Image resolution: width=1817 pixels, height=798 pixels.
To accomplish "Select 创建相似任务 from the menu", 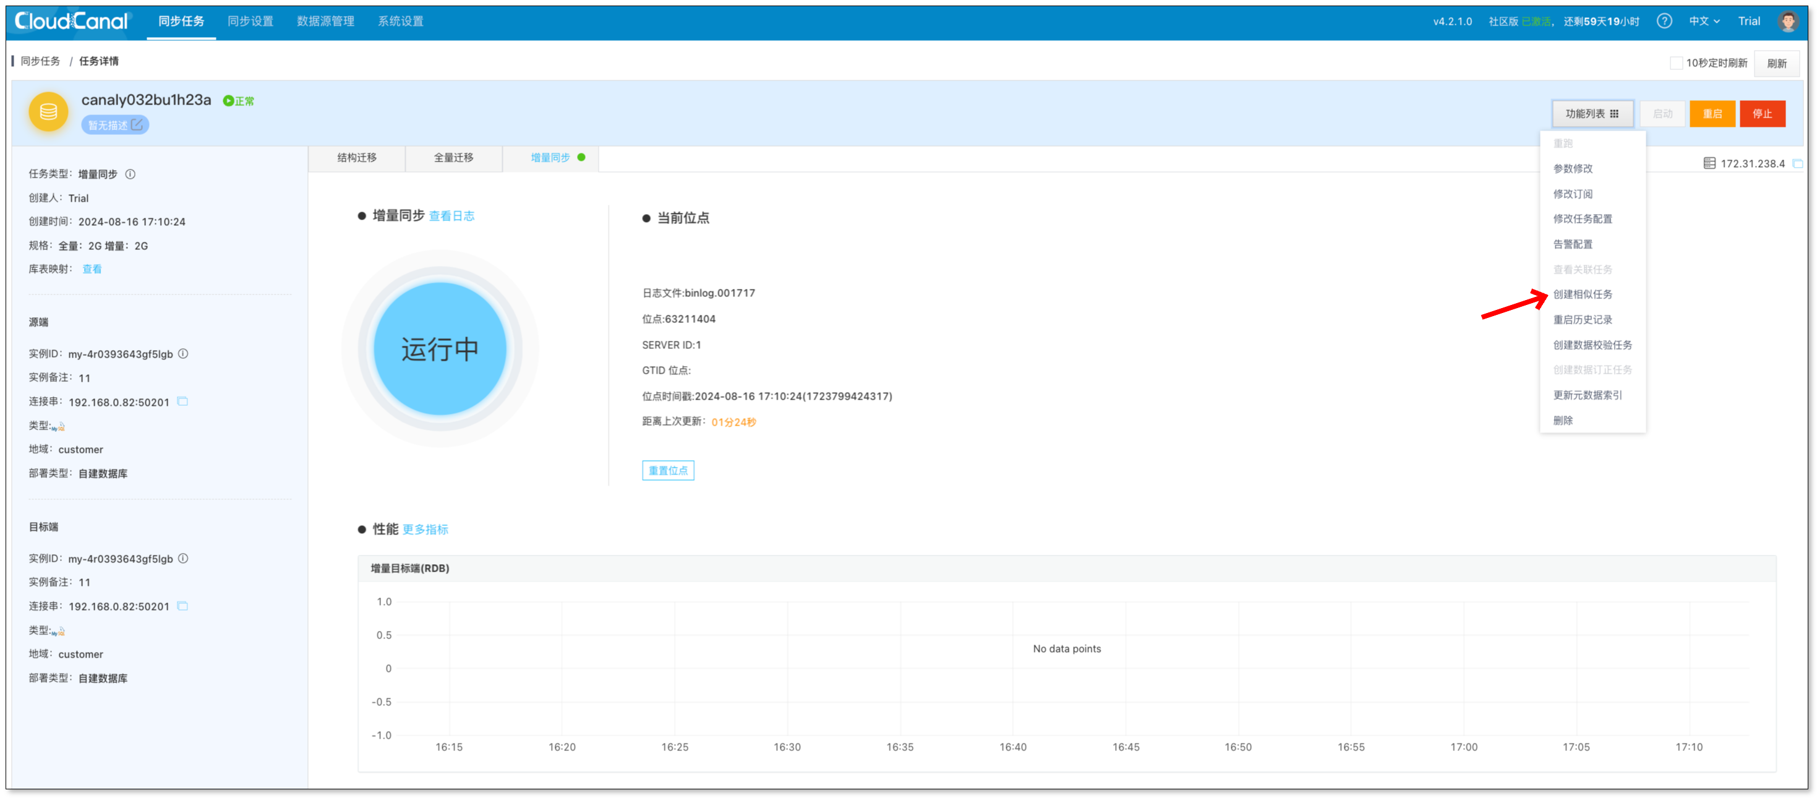I will [x=1582, y=294].
